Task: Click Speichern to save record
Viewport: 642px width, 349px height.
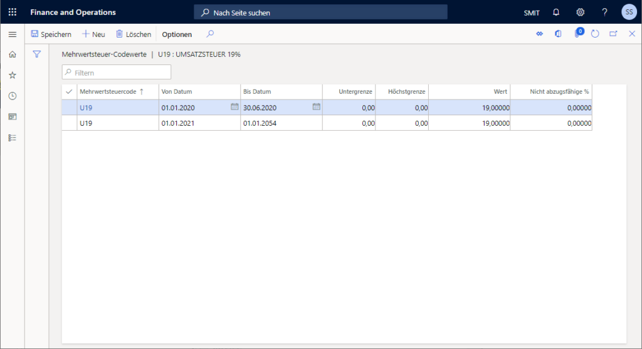Action: click(x=51, y=34)
